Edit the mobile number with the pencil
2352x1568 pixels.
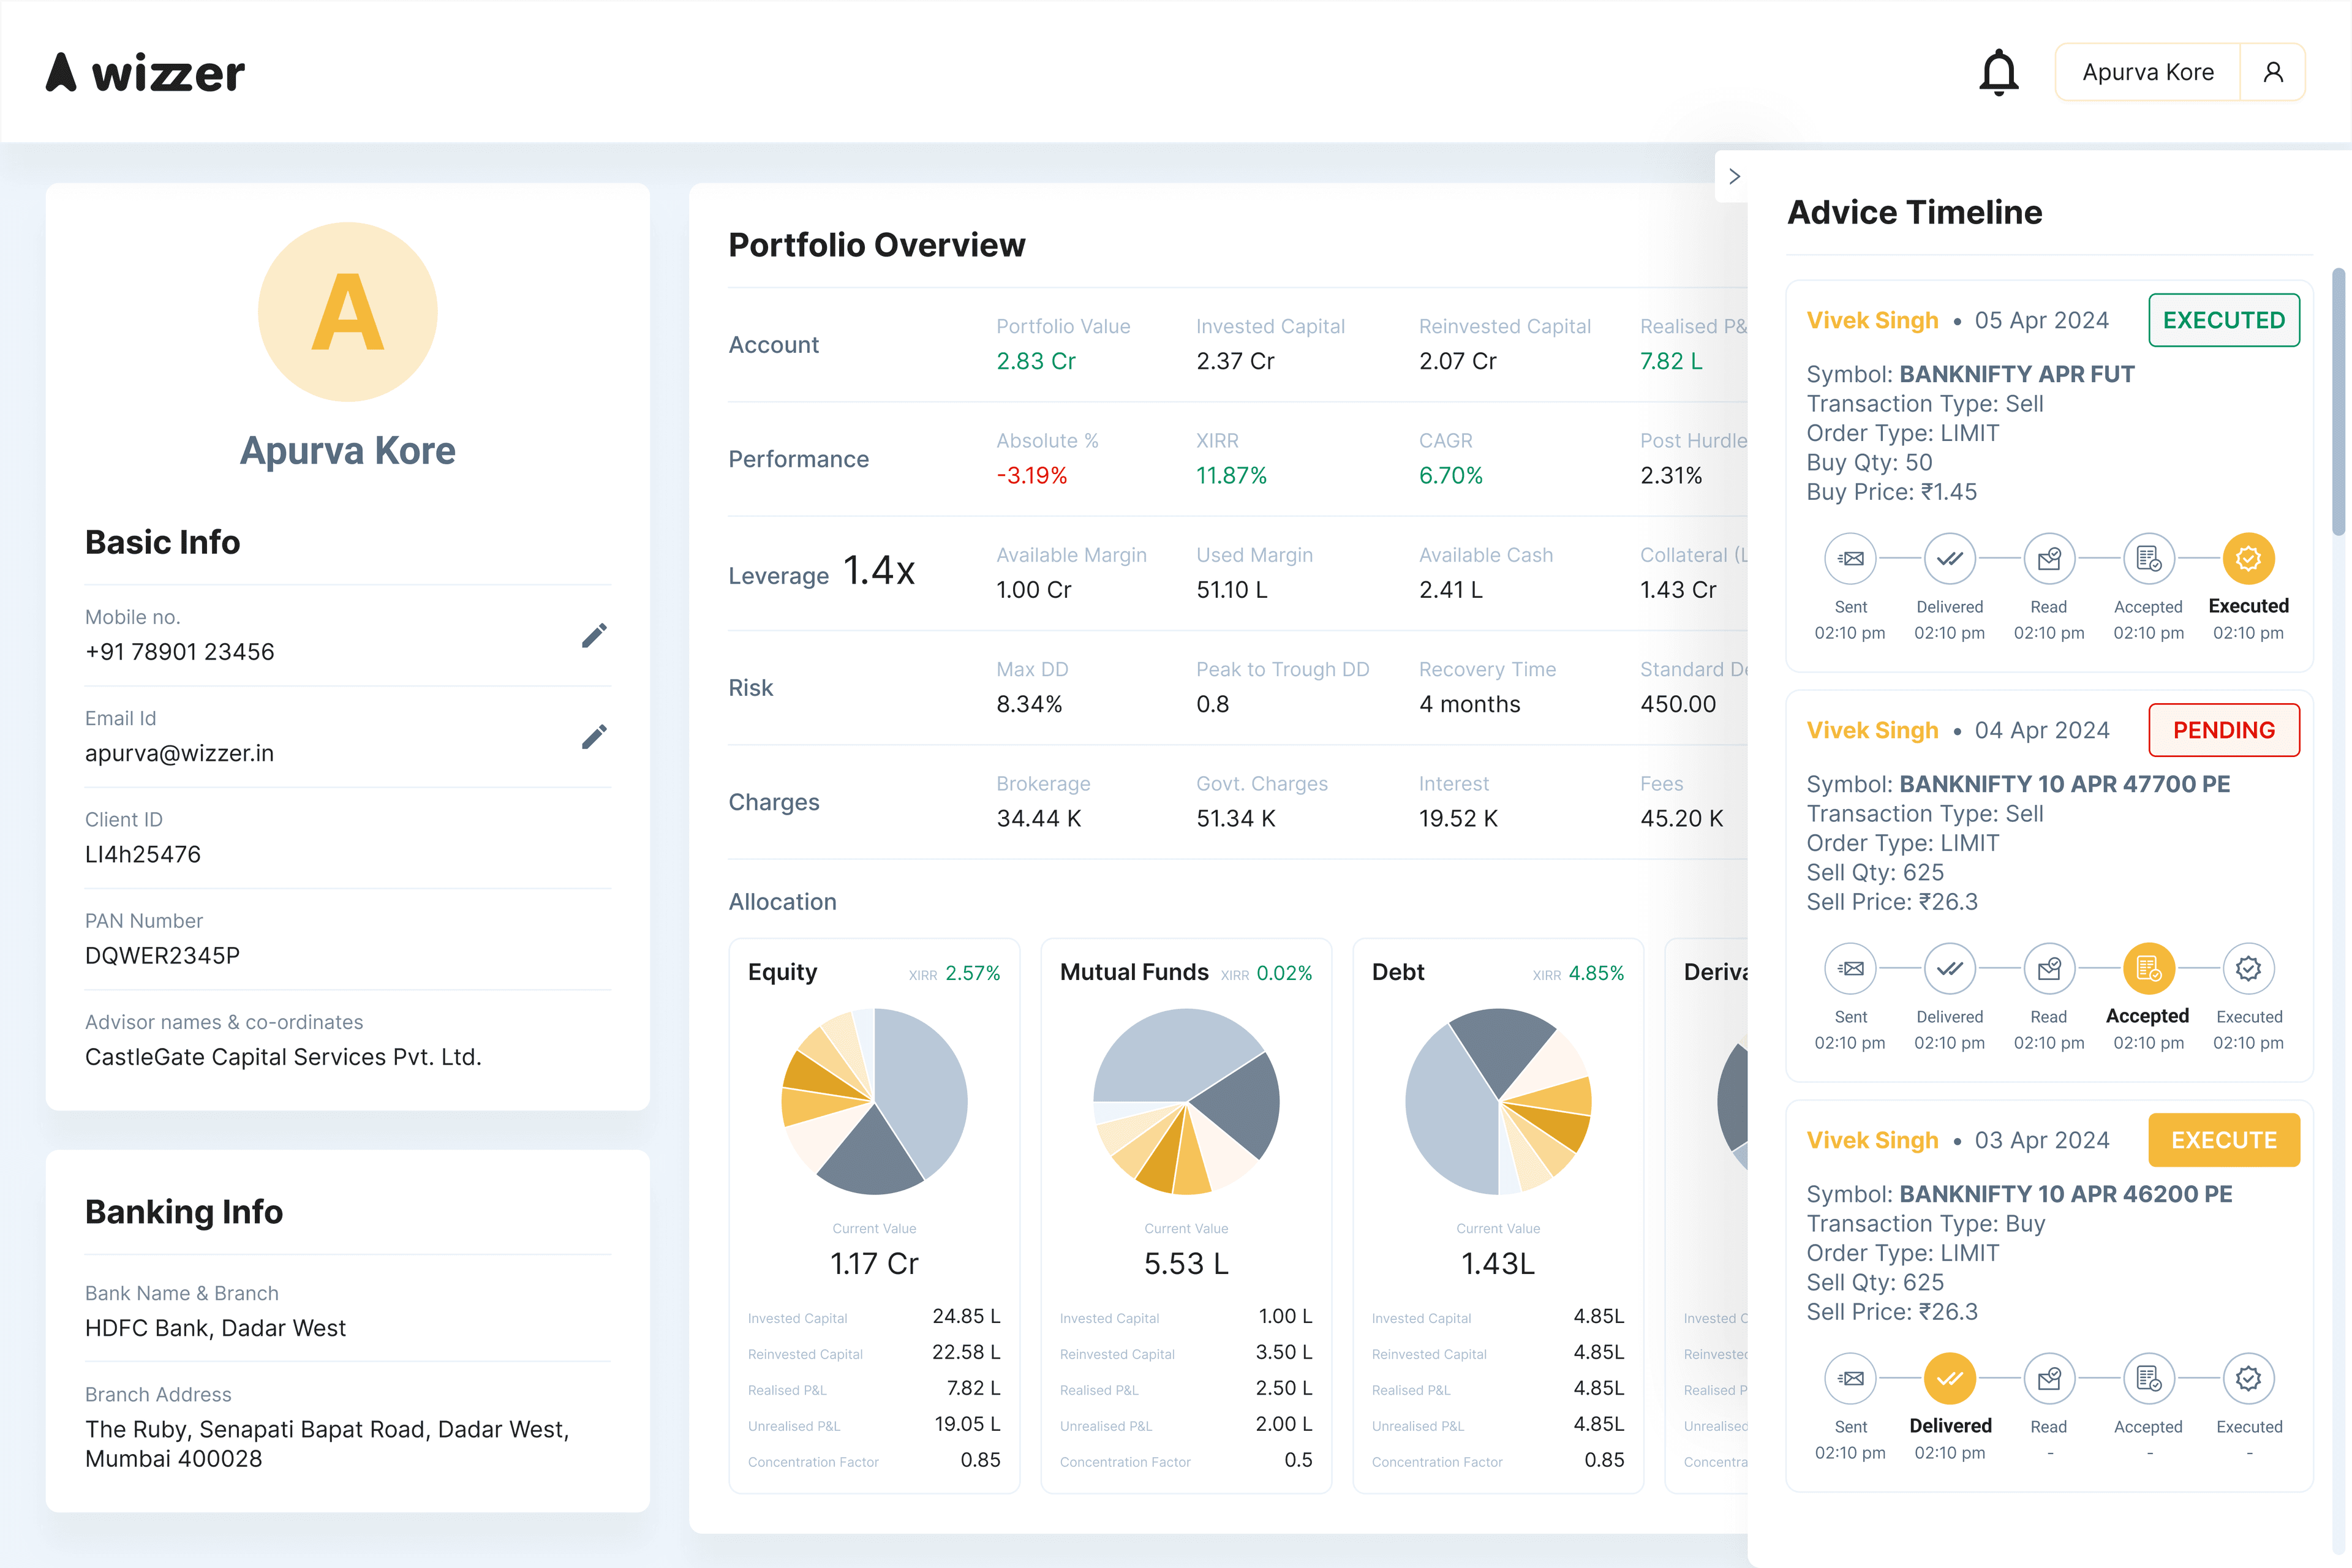point(594,636)
